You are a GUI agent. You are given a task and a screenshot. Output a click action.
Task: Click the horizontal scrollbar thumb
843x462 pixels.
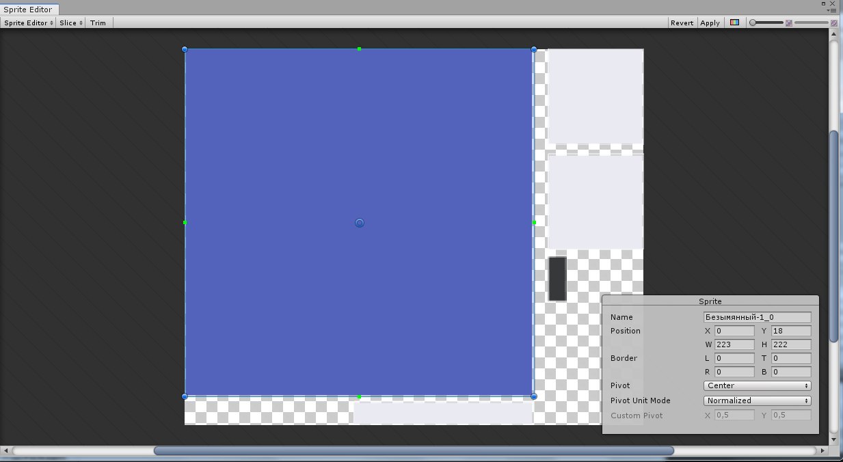414,451
